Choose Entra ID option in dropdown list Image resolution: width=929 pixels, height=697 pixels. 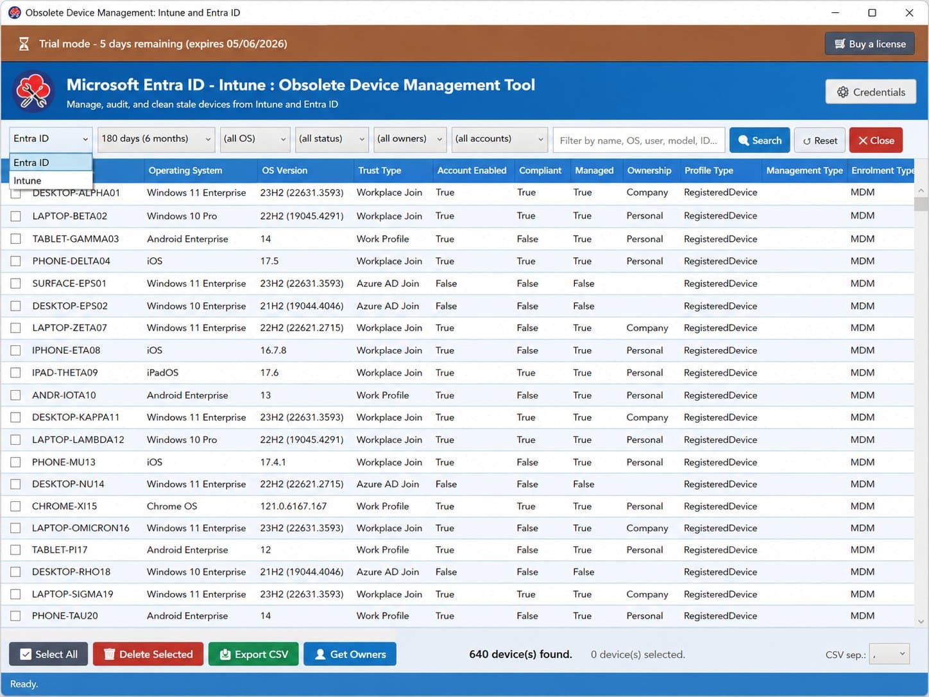click(51, 162)
